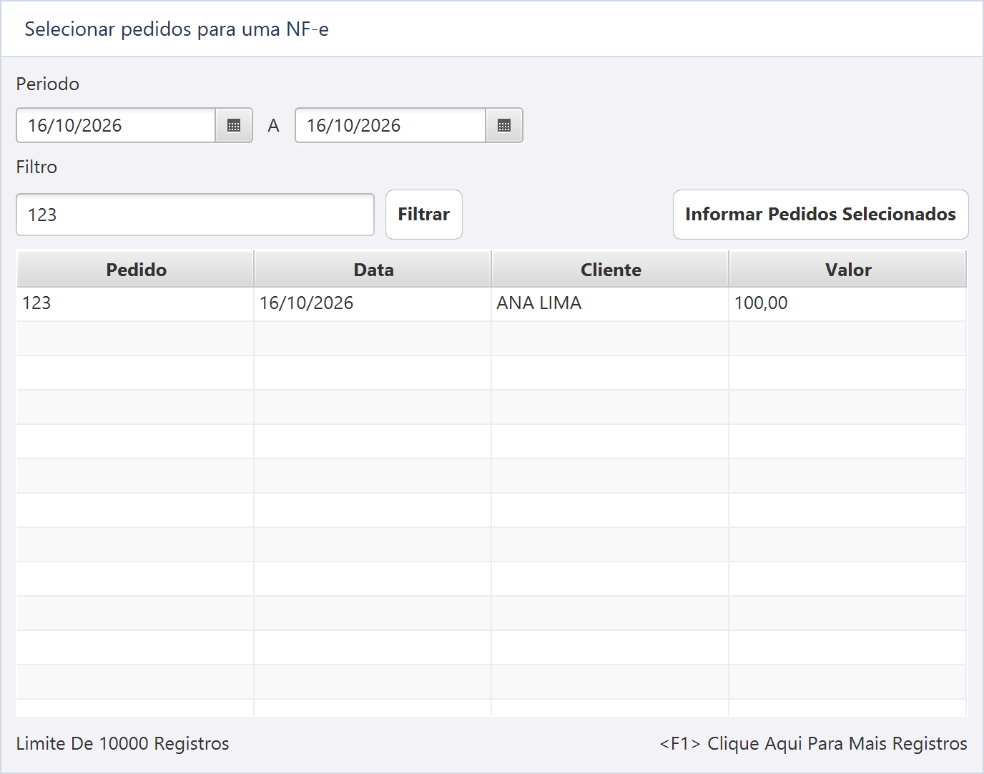Open calendar for the end date
Image resolution: width=984 pixels, height=774 pixels.
(504, 125)
